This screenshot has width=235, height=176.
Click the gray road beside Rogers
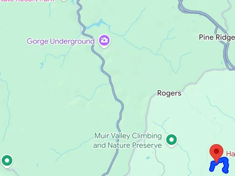click(x=147, y=109)
